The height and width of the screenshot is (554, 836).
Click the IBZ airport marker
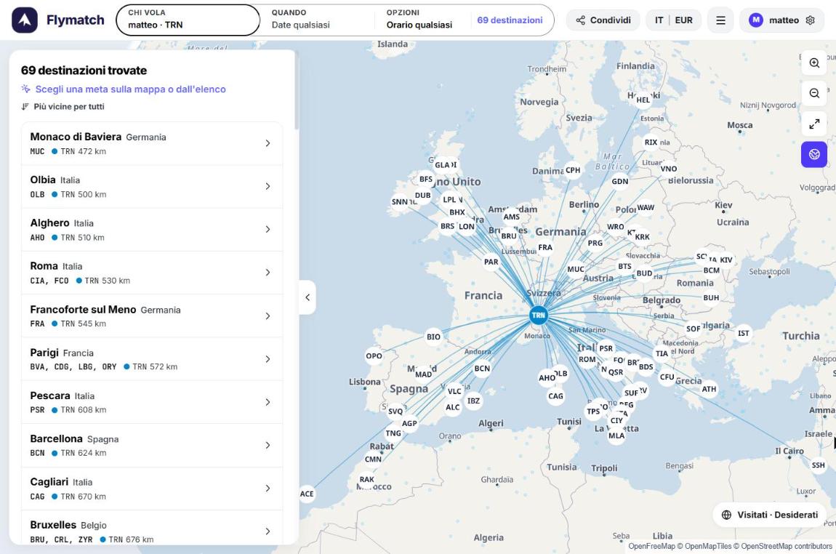pyautogui.click(x=473, y=401)
